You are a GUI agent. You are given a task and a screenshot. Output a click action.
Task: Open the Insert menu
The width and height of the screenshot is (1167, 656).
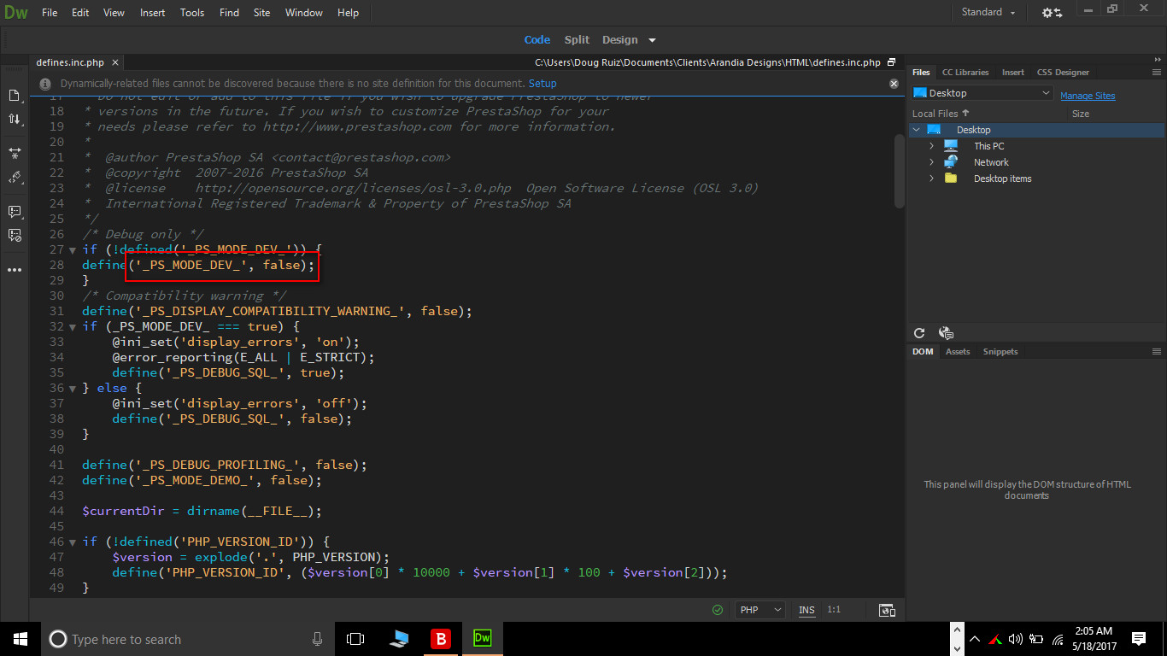point(153,13)
